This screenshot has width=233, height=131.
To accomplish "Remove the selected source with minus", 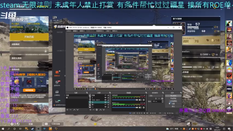I will [x=94, y=110].
